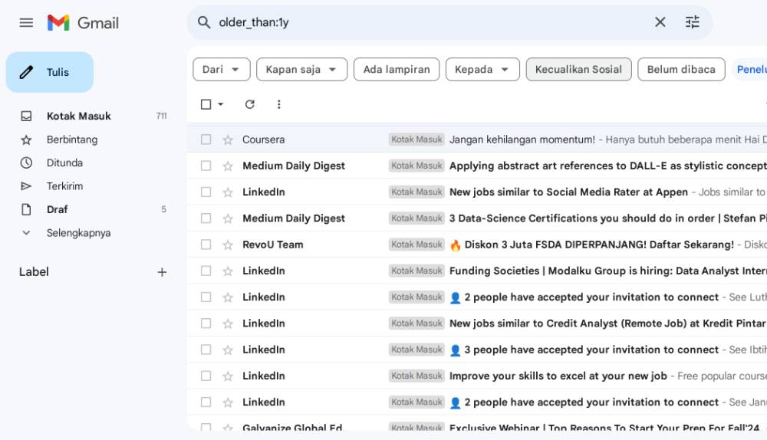
Task: Open email Applying abstract art references to DALL-E
Action: [x=477, y=166]
